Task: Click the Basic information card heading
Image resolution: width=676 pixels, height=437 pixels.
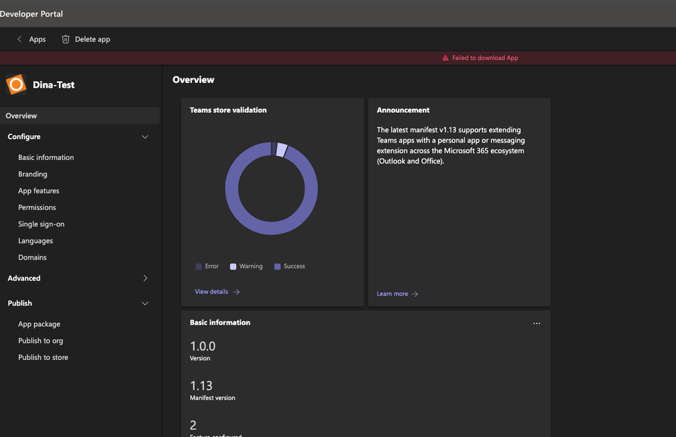Action: tap(220, 323)
